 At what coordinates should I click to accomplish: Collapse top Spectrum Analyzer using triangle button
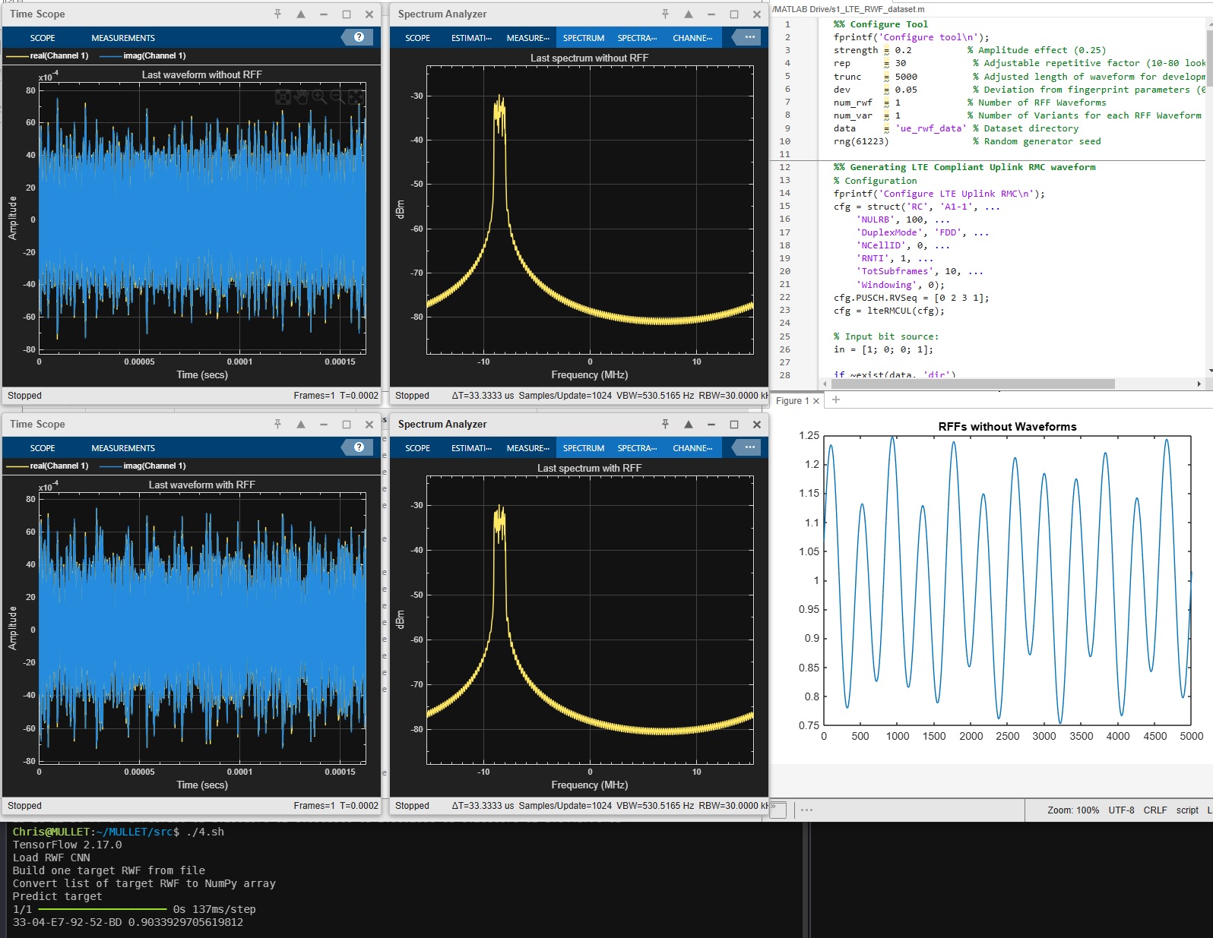click(688, 14)
